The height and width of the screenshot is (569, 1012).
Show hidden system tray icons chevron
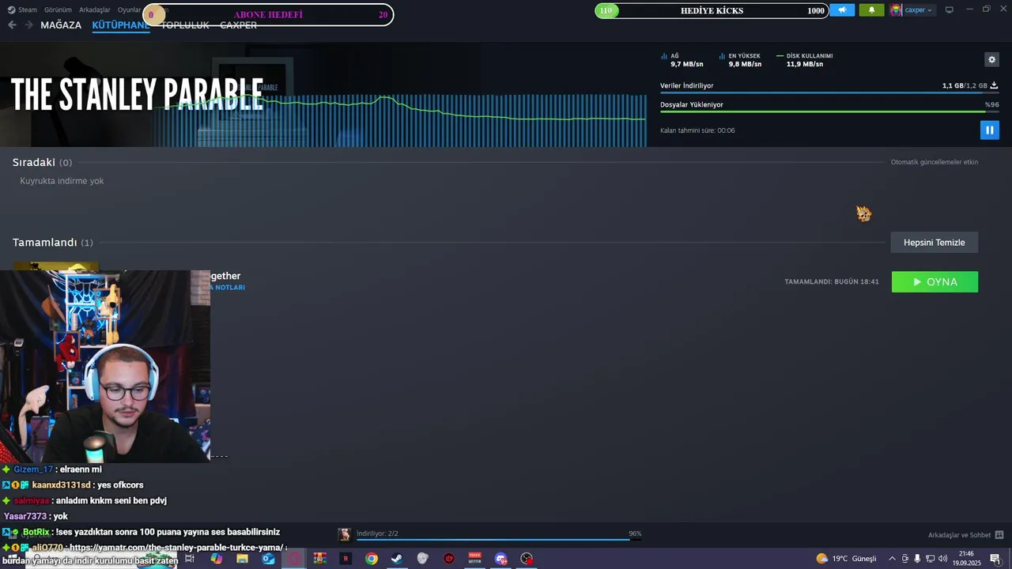[892, 559]
